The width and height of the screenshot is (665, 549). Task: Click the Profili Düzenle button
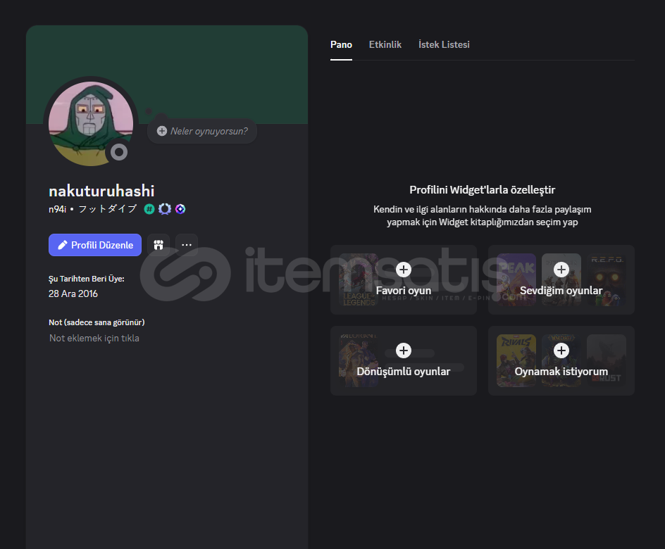[95, 245]
